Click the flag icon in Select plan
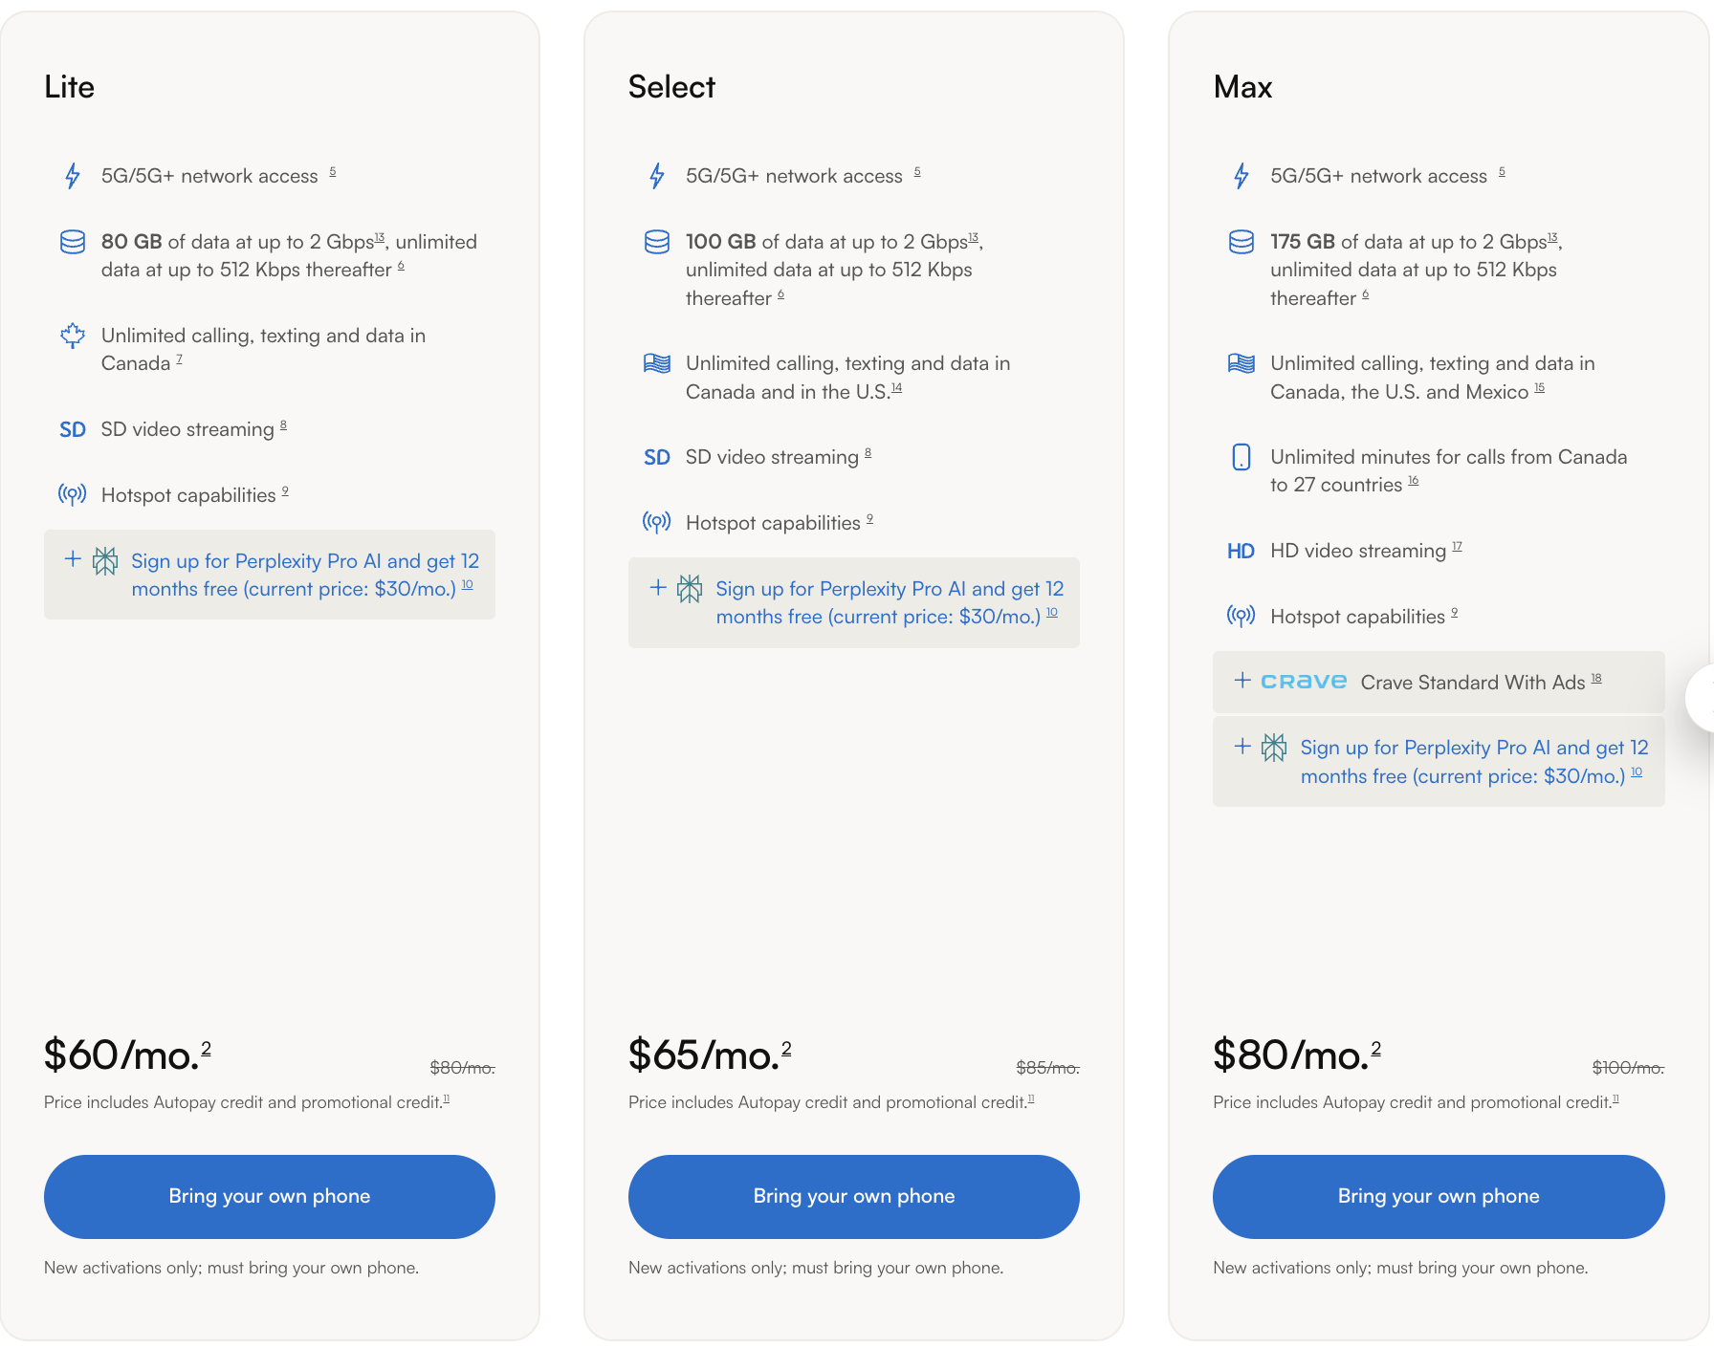This screenshot has height=1348, width=1714. click(657, 363)
